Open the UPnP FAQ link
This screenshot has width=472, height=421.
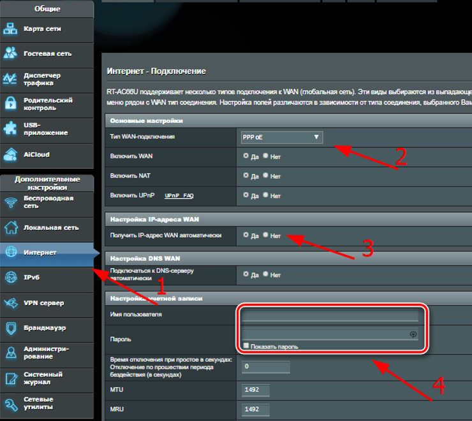(x=179, y=196)
